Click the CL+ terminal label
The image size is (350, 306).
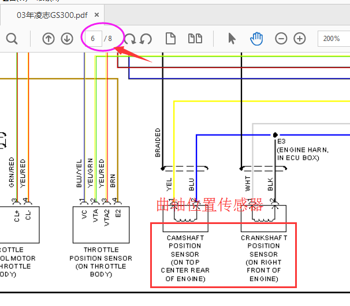pos(17,216)
